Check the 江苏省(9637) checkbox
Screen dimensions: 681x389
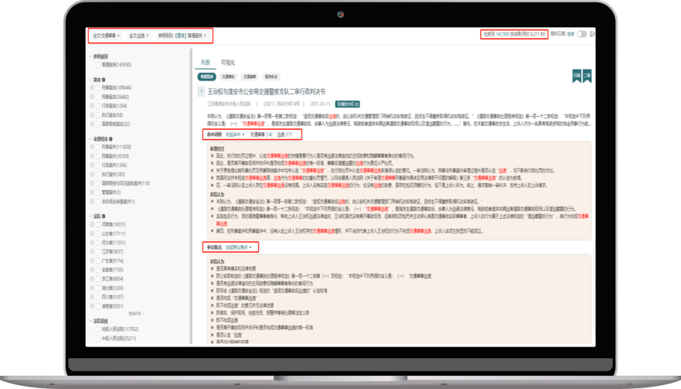(98, 252)
